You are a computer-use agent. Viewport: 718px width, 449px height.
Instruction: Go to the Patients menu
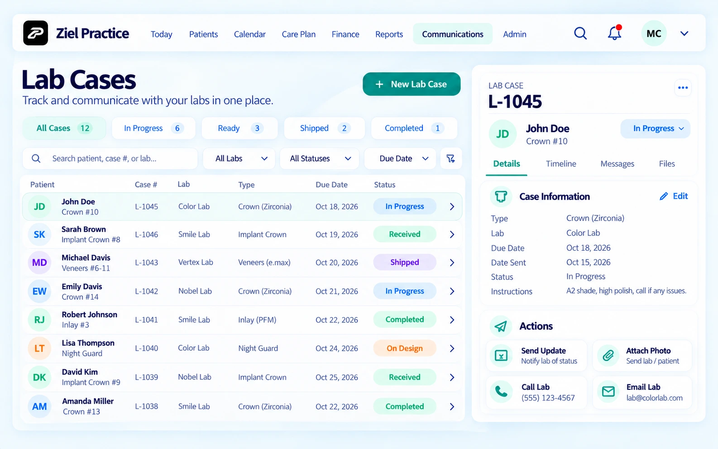click(203, 34)
